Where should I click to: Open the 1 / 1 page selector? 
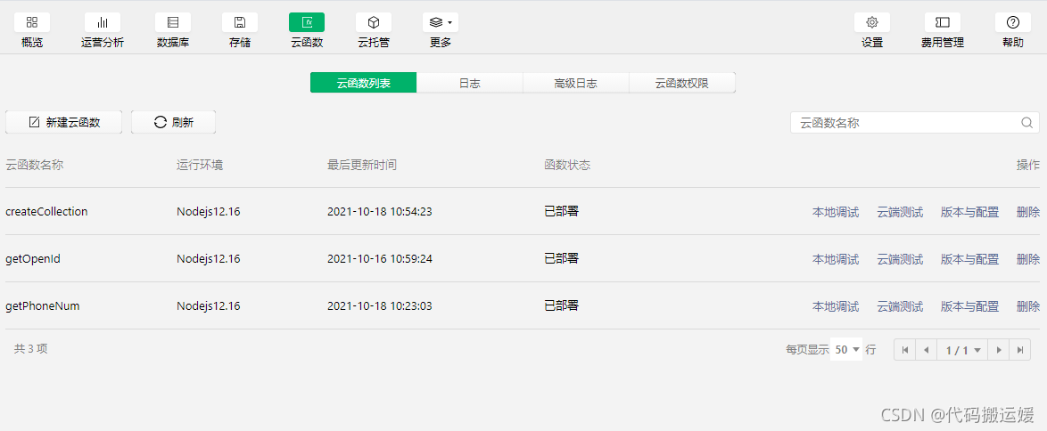(962, 350)
